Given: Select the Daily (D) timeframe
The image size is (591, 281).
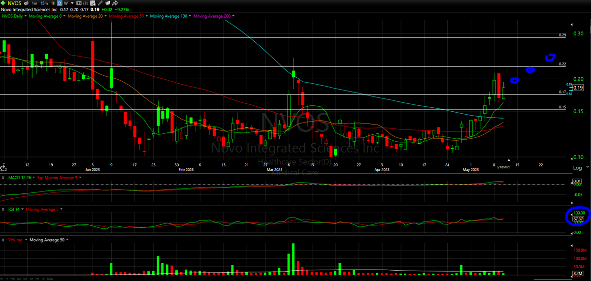Looking at the screenshot, I should click(x=60, y=3).
